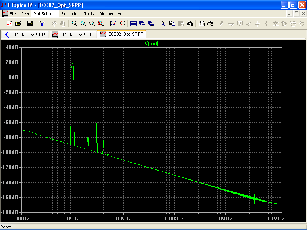This screenshot has height=230, width=307.
Task: Open a file with the folder icon
Action: click(18, 24)
